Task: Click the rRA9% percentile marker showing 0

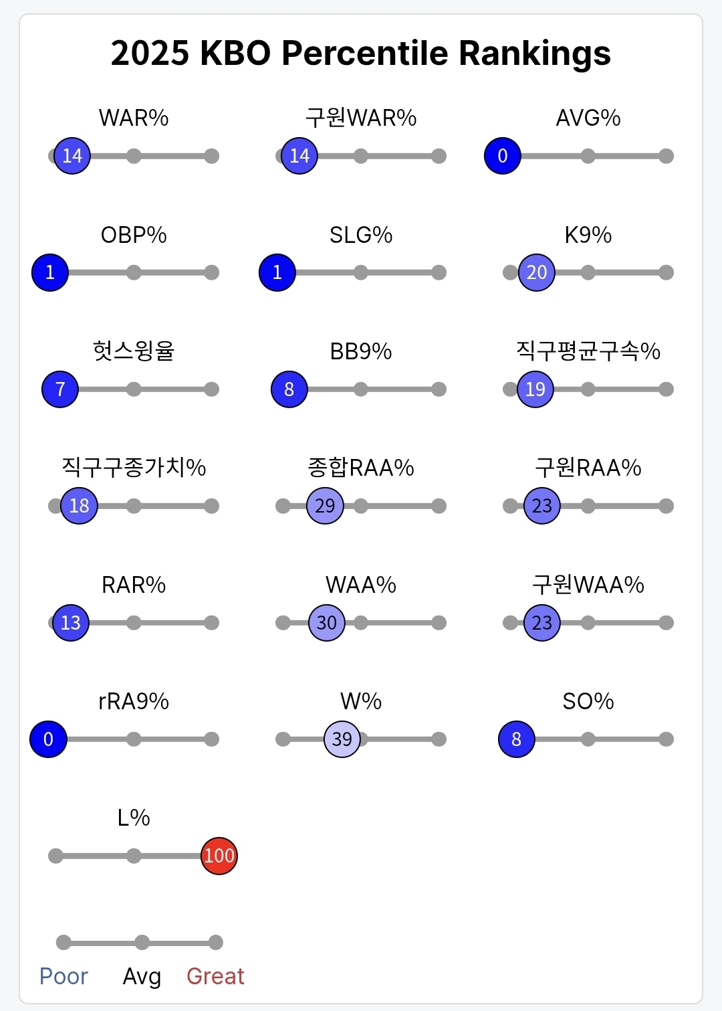Action: [x=48, y=739]
